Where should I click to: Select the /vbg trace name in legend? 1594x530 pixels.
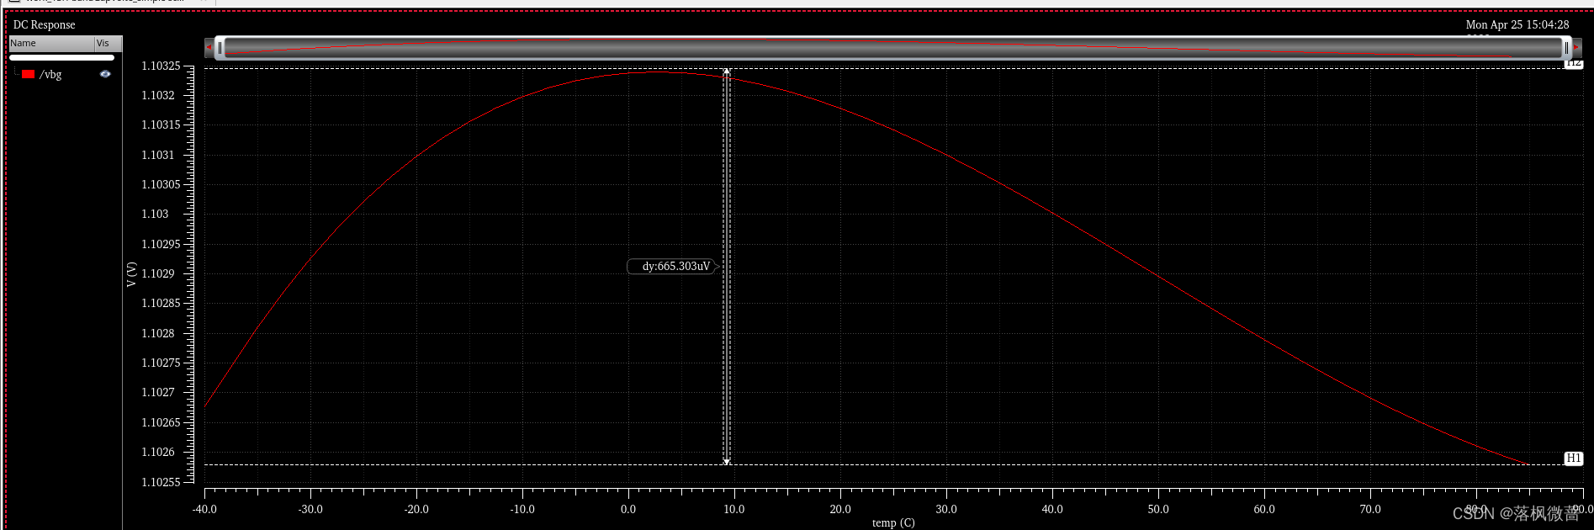51,75
